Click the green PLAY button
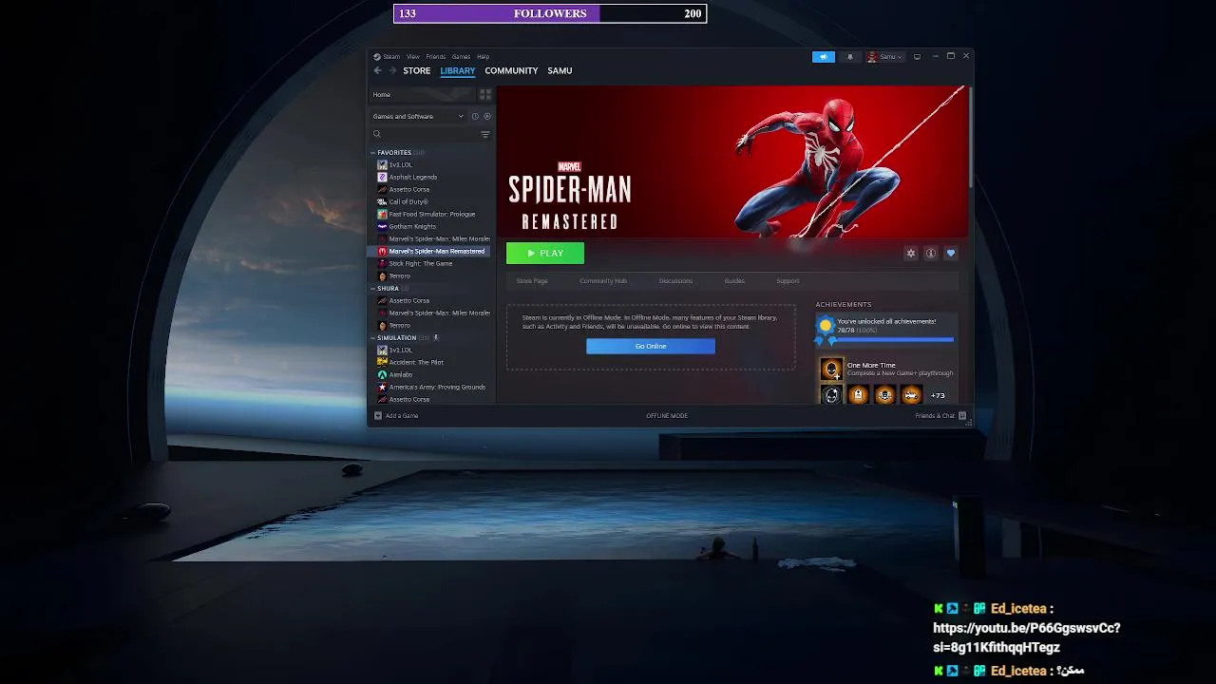This screenshot has width=1216, height=684. click(545, 253)
